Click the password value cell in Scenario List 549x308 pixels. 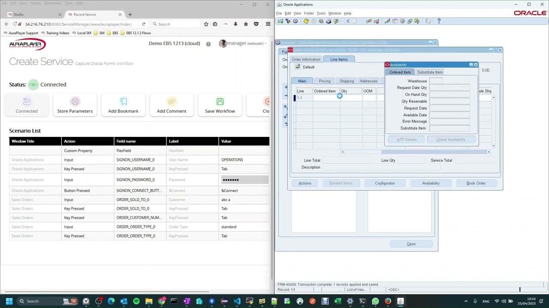click(244, 180)
